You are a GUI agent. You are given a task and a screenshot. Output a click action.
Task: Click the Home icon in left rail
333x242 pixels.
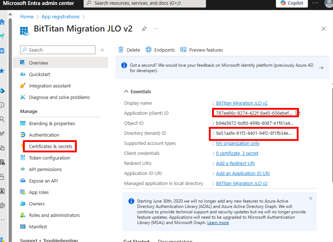(x=2, y=22)
